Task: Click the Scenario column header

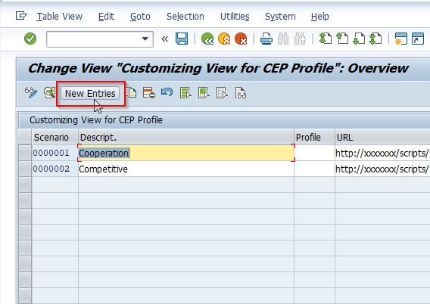Action: [55, 137]
